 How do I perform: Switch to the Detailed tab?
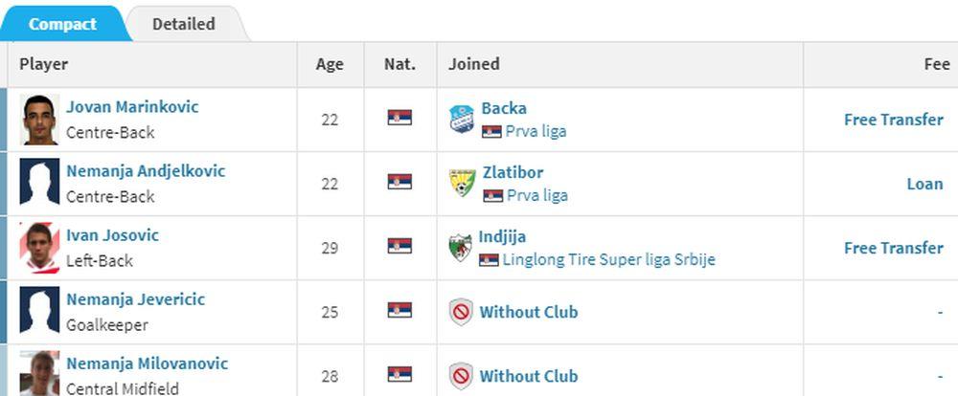point(184,24)
